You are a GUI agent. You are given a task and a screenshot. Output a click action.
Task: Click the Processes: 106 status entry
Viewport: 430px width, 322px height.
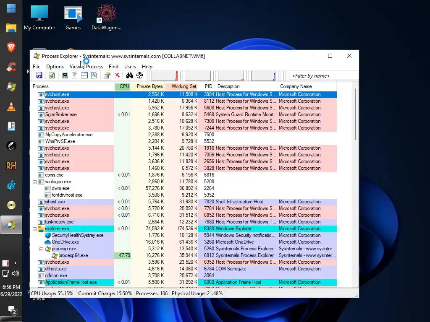tap(152, 293)
